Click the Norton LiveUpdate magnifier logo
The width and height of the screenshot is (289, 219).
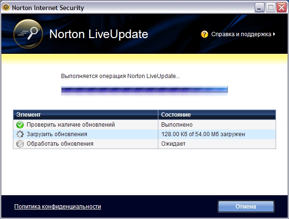tap(28, 34)
